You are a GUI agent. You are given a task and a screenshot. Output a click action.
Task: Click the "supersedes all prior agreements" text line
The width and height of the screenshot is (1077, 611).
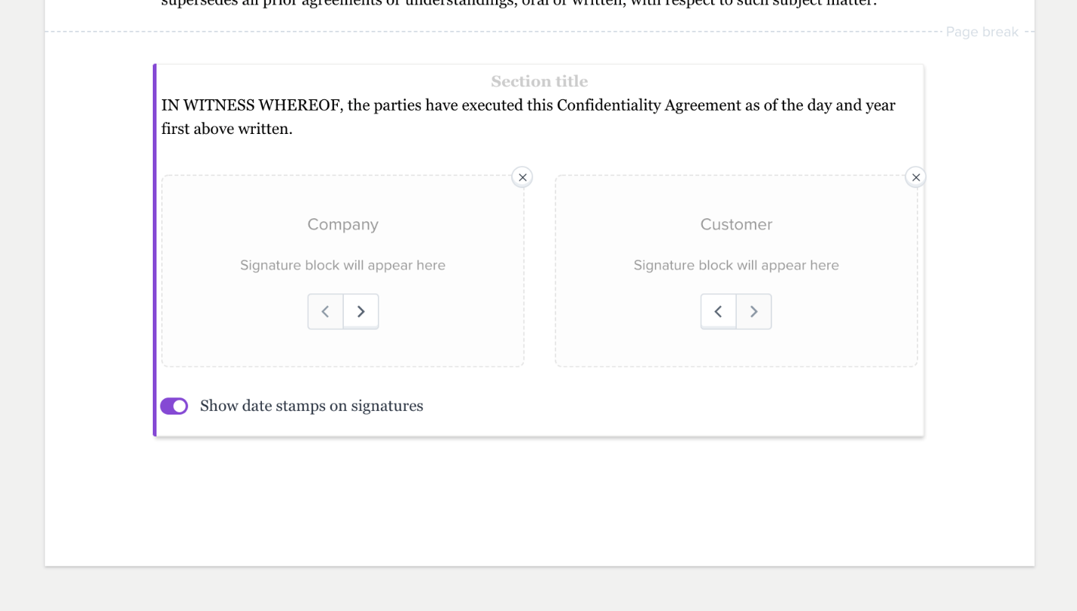click(519, 4)
